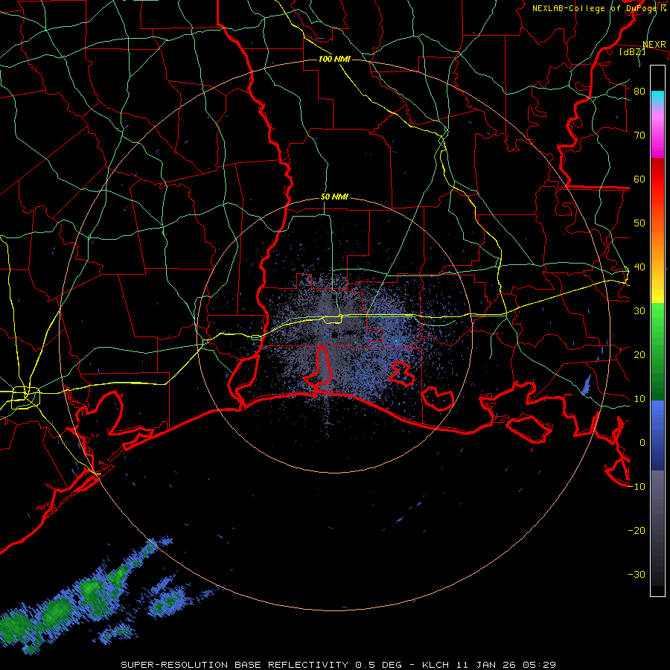Click the KLCH radar site black center dot

(x=335, y=334)
